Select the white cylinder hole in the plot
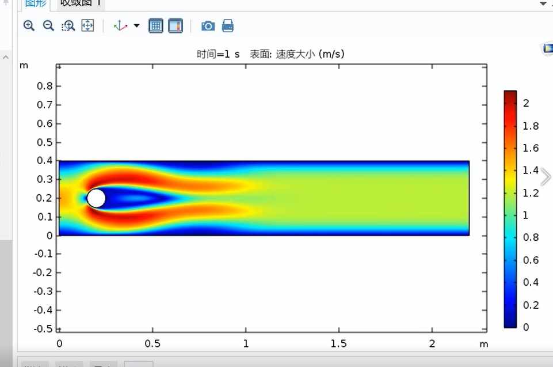The image size is (553, 367). (96, 198)
